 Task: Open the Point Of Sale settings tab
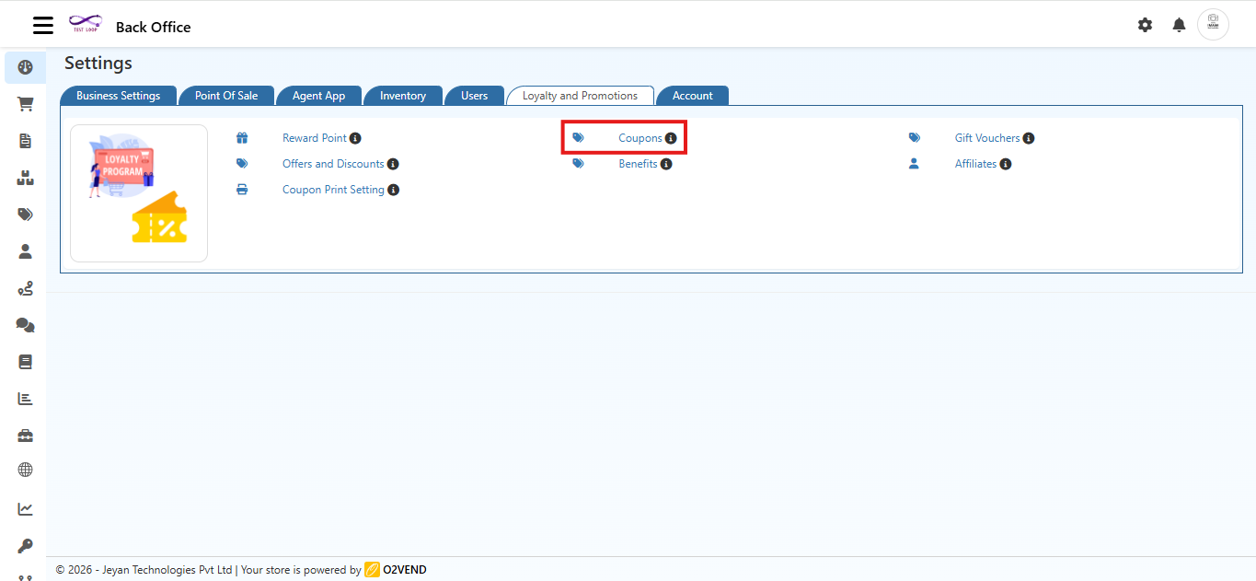coord(226,95)
